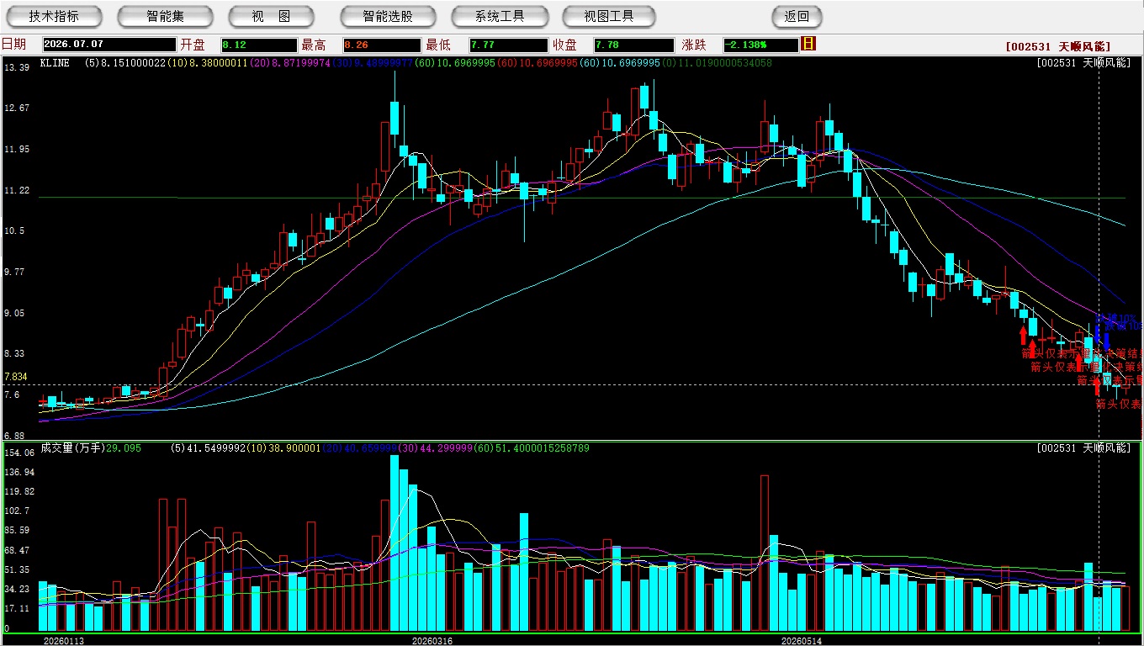Click the 成交量(万手) volume label

[72, 448]
